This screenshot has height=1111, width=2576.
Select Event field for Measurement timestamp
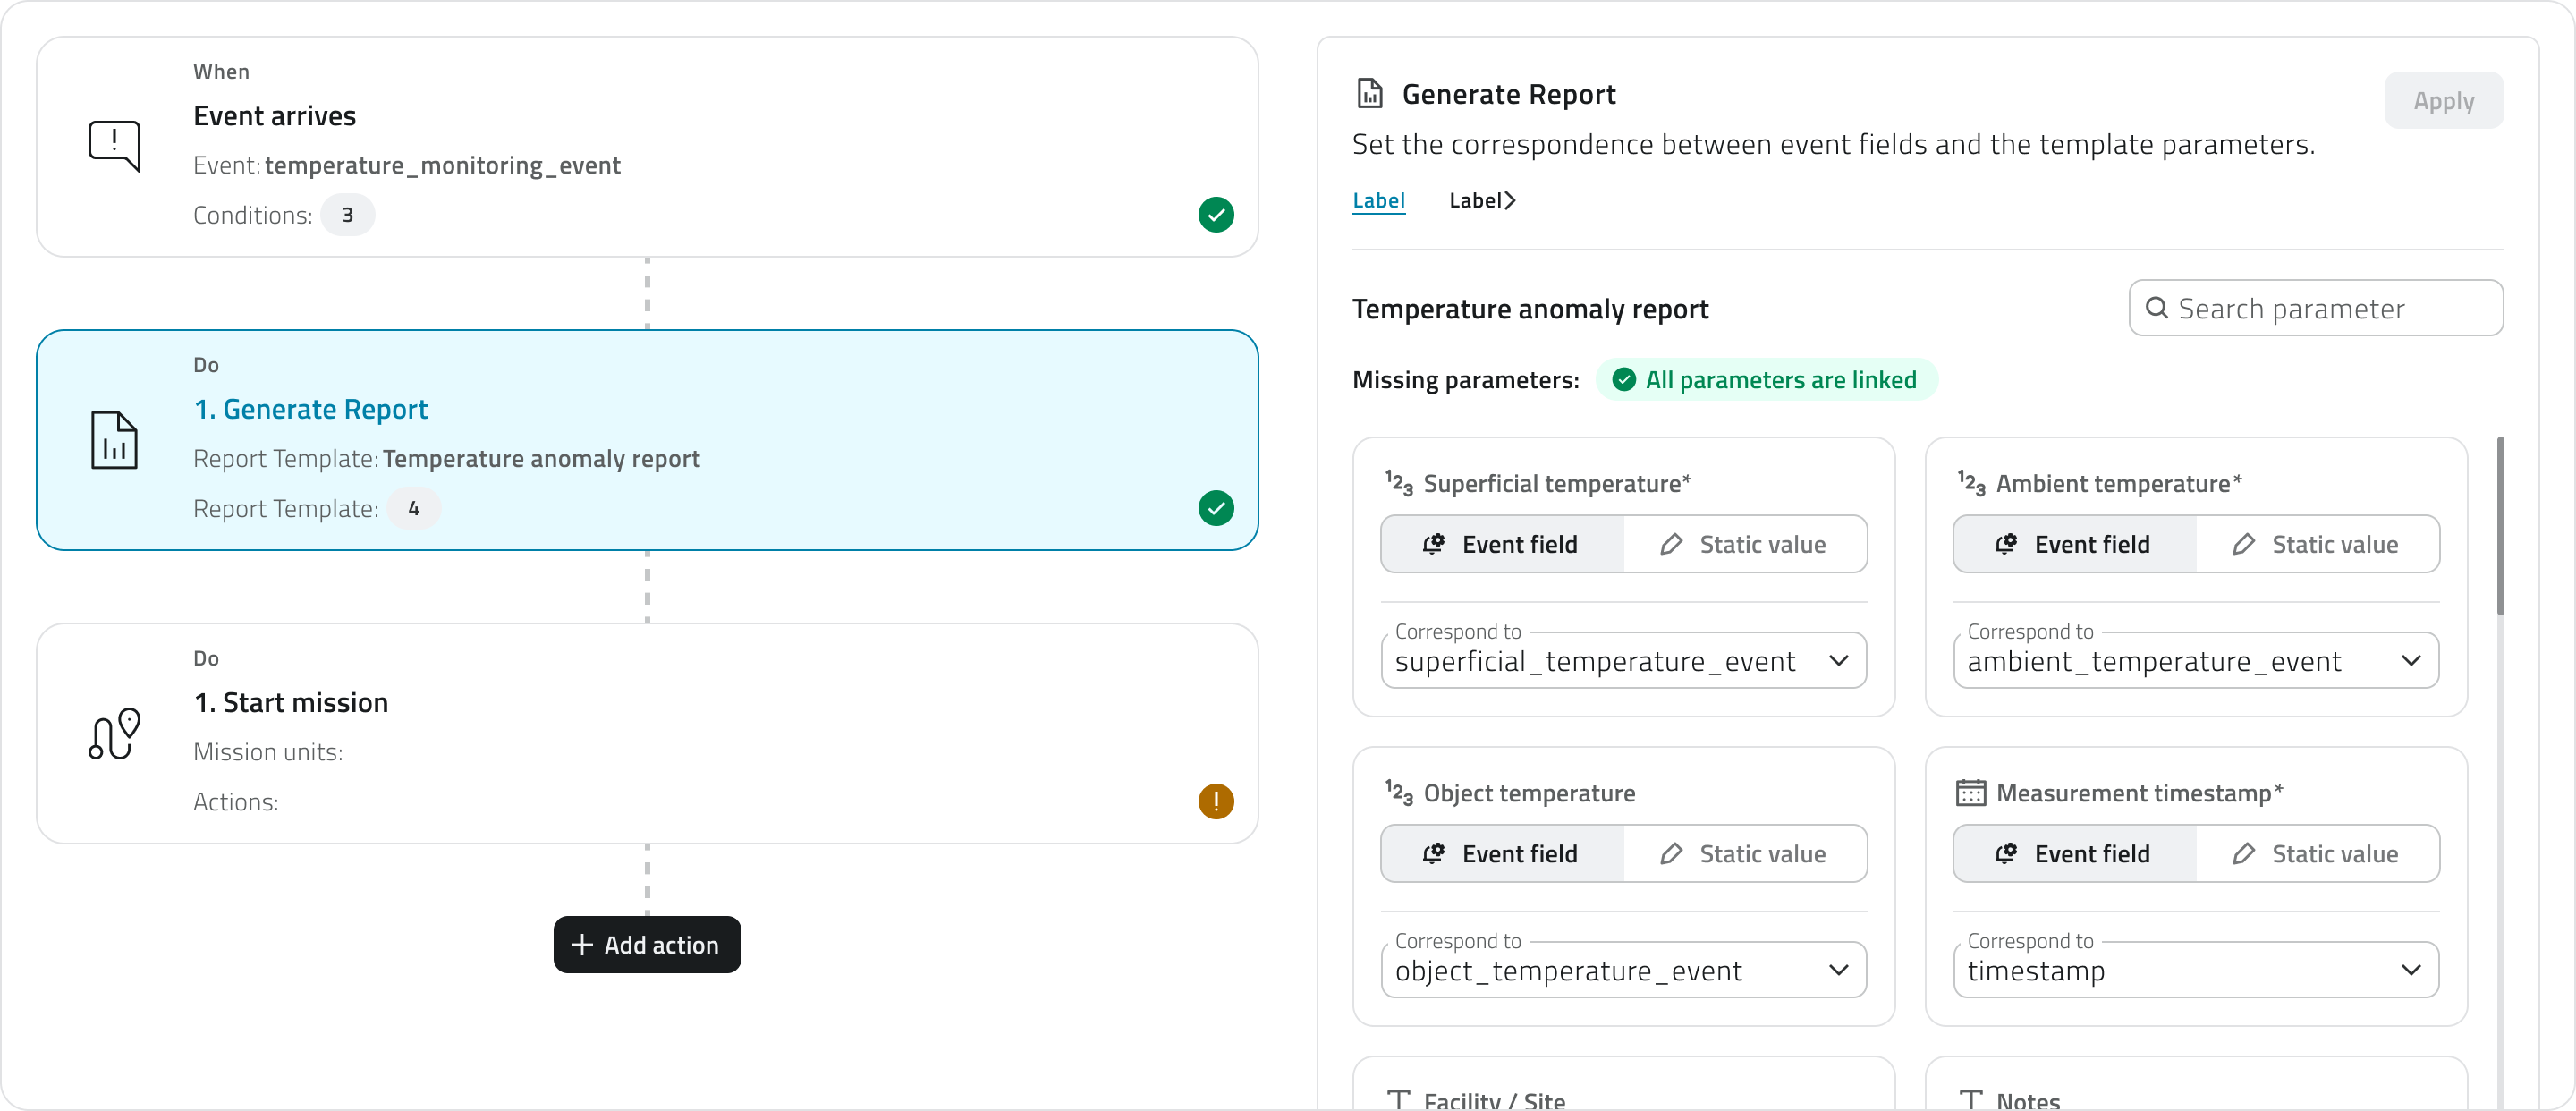pos(2075,854)
